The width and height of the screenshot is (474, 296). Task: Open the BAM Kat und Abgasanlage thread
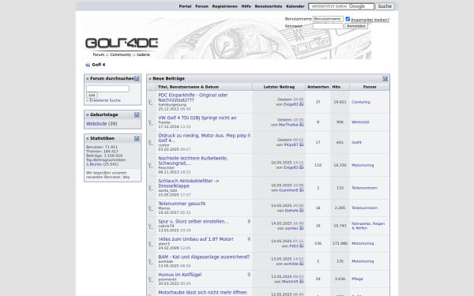pos(204,257)
